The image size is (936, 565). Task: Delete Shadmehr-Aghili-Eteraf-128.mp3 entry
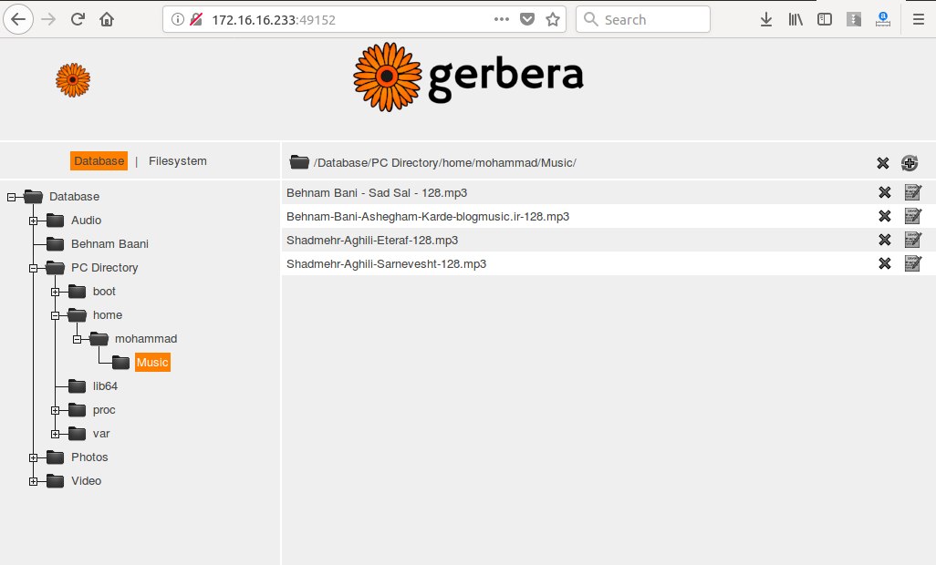click(884, 240)
